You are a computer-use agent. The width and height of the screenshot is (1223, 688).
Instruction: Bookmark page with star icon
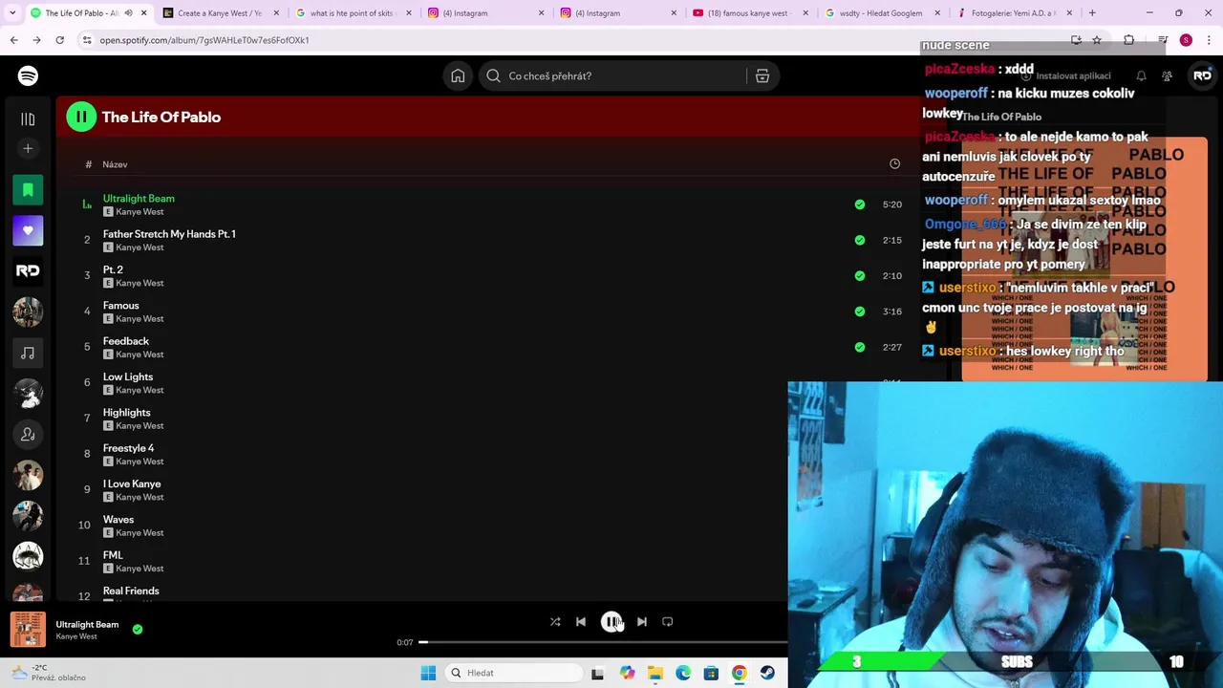tap(1097, 40)
